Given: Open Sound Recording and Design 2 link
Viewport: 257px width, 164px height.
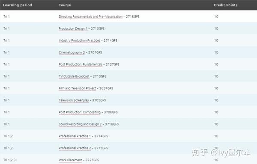Looking at the screenshot, I should [80, 124].
